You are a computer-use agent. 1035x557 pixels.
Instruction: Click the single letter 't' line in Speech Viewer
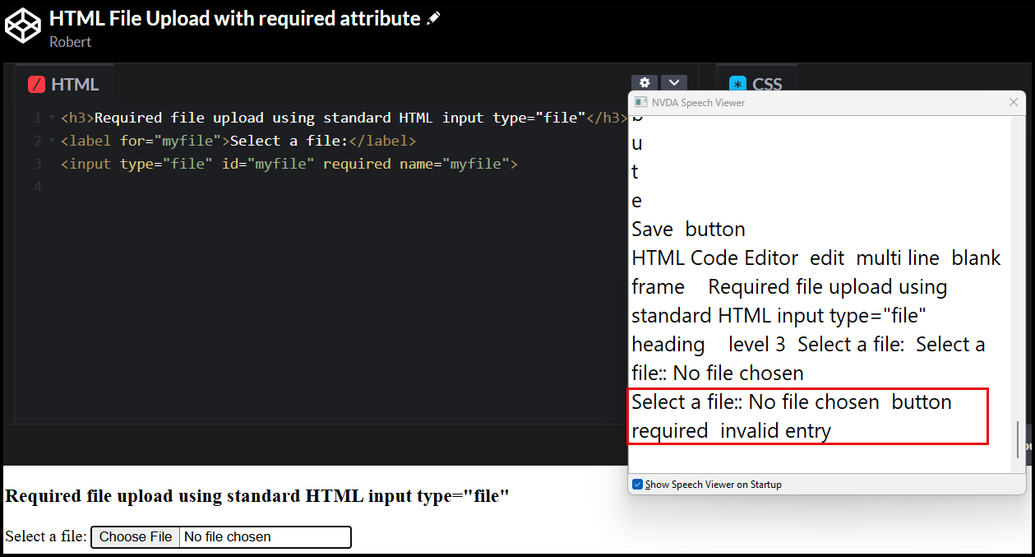(635, 172)
